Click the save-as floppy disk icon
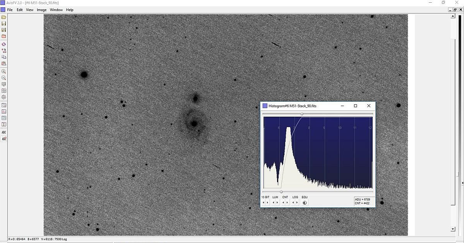 coord(4,30)
